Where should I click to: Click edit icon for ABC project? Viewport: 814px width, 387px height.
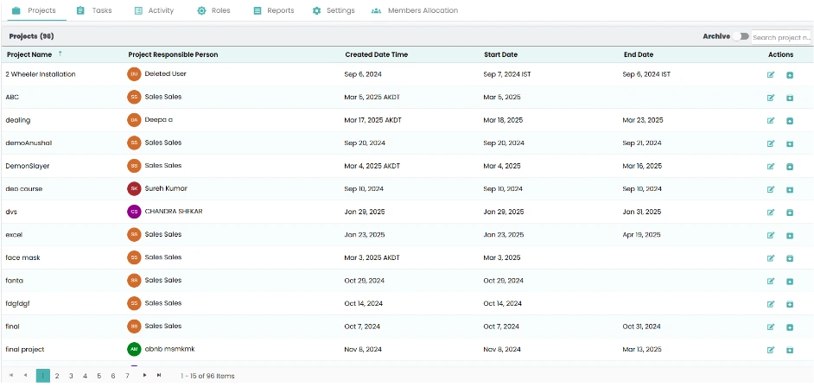pyautogui.click(x=771, y=98)
